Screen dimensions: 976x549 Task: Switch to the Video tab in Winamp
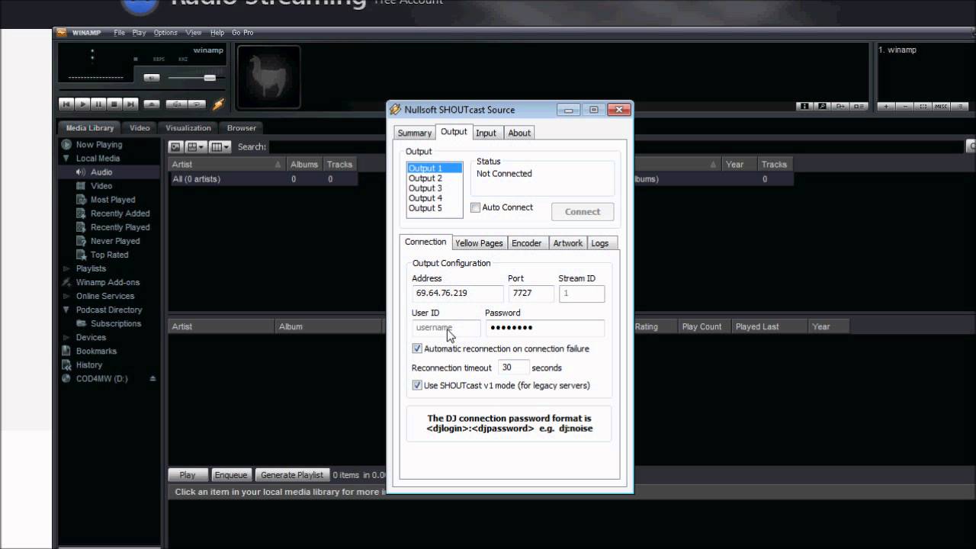pyautogui.click(x=140, y=128)
